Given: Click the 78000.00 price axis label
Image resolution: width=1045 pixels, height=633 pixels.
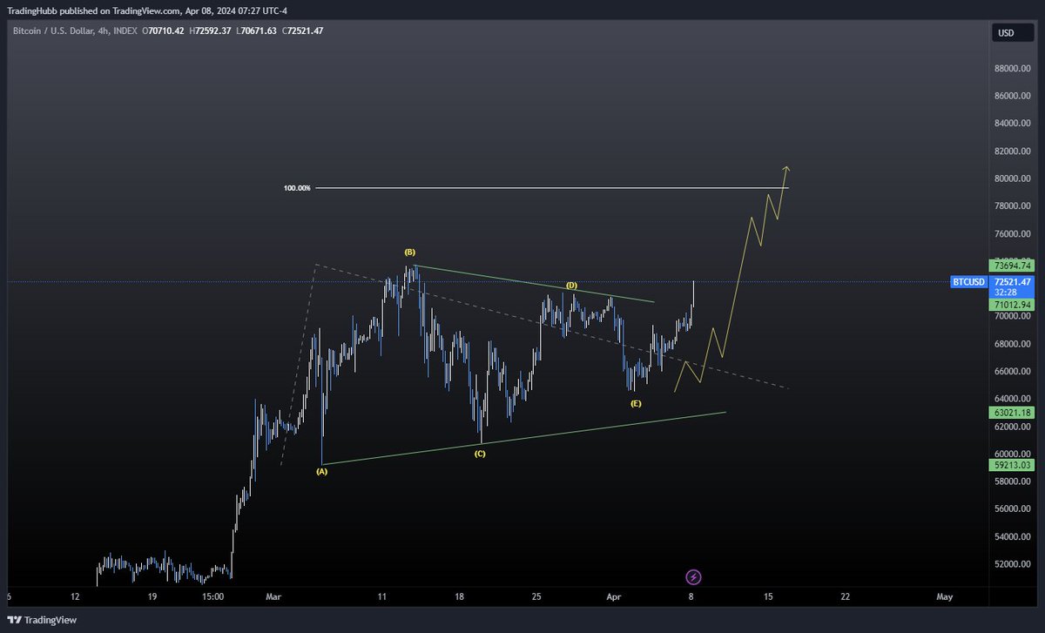Looking at the screenshot, I should point(1014,206).
